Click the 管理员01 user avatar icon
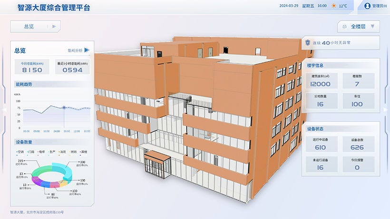Viewport: 390px width, 219px height. pyautogui.click(x=367, y=6)
